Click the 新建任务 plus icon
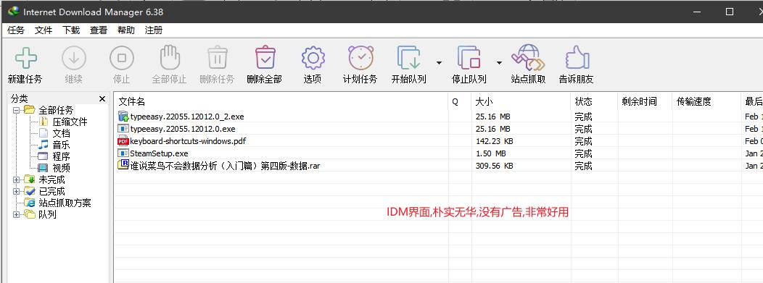The width and height of the screenshot is (763, 283). (x=26, y=58)
